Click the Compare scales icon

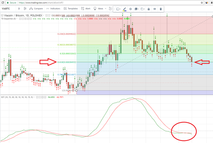(x=31, y=9)
